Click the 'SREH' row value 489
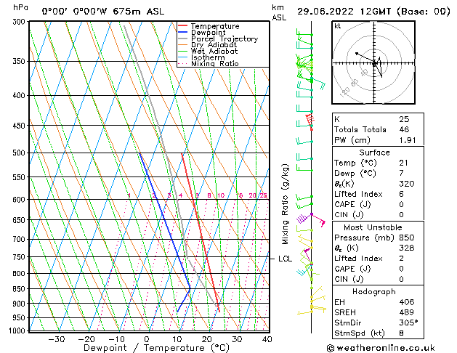Screen dimensions: 457x353 tap(407, 312)
